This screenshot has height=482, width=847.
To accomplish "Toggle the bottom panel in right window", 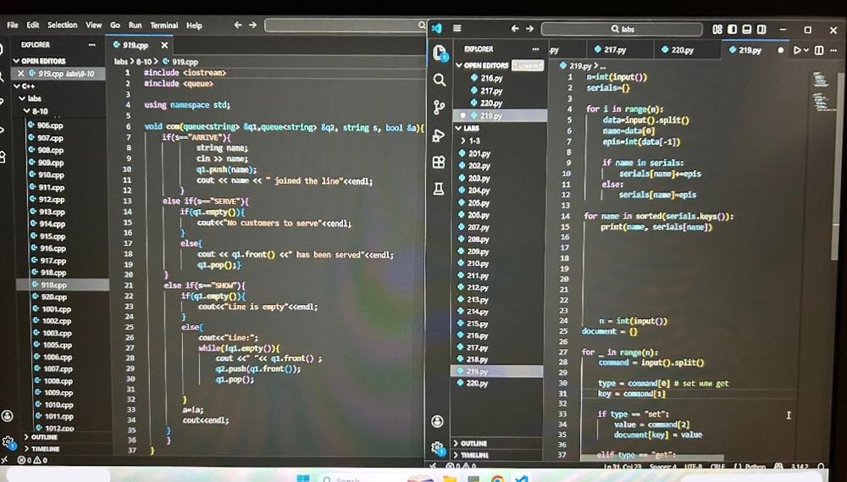I will tap(746, 29).
